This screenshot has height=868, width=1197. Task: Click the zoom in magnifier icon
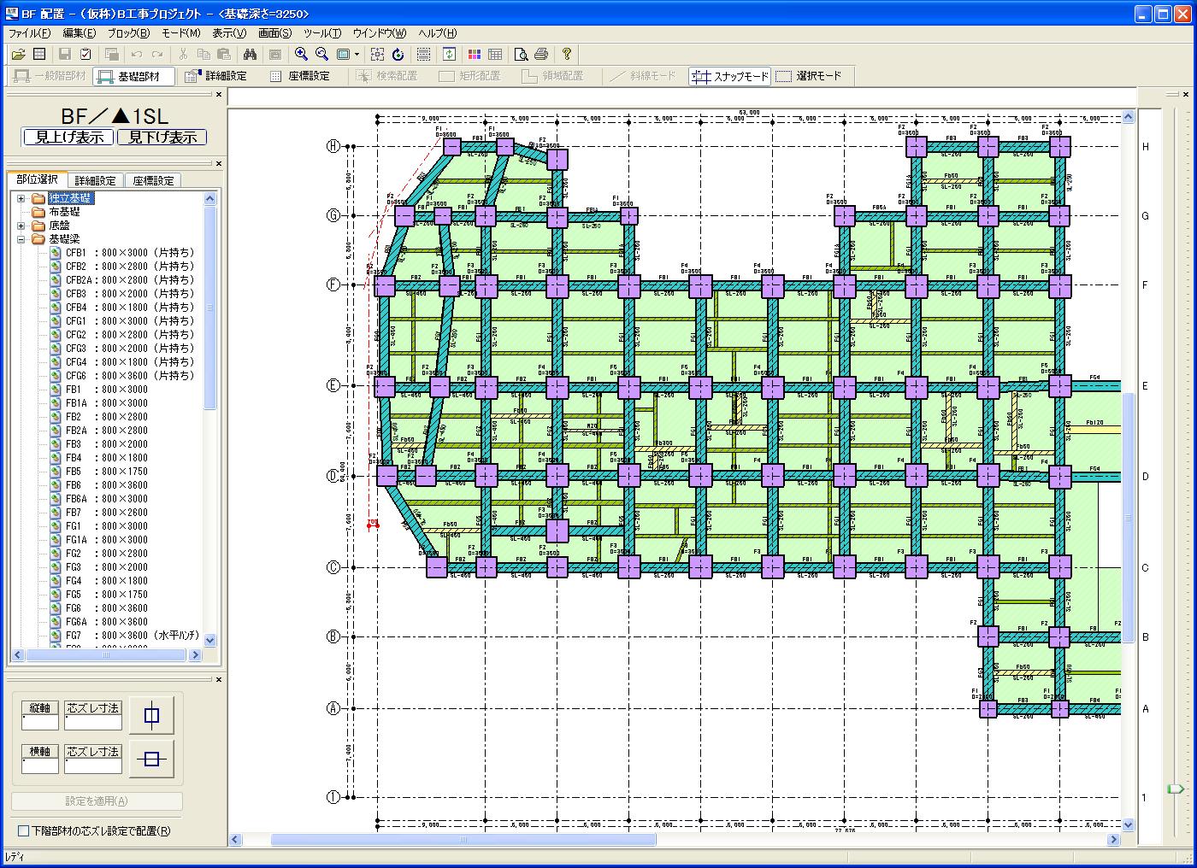pyautogui.click(x=301, y=55)
